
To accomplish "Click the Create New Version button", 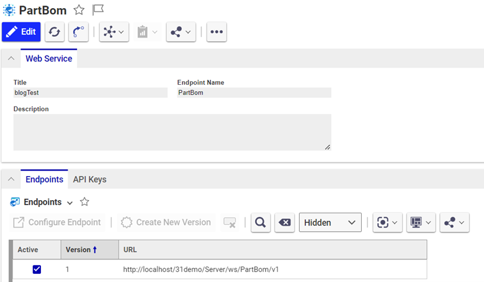I will click(166, 223).
